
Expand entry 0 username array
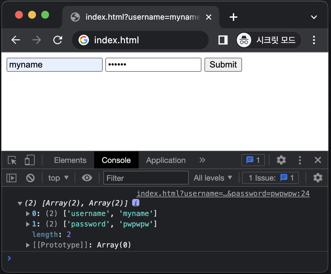28,214
